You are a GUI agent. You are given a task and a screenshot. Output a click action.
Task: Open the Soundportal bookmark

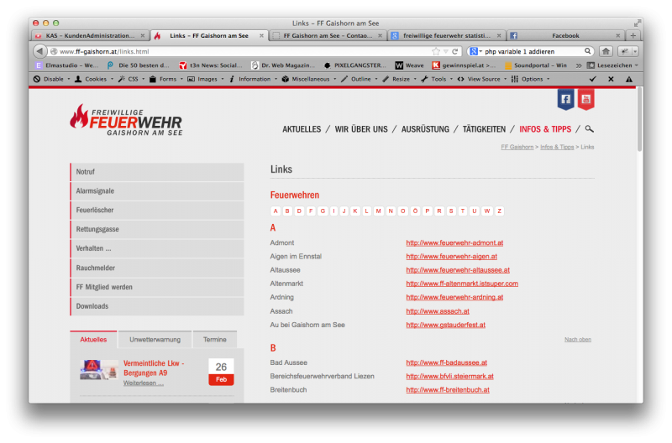point(536,65)
